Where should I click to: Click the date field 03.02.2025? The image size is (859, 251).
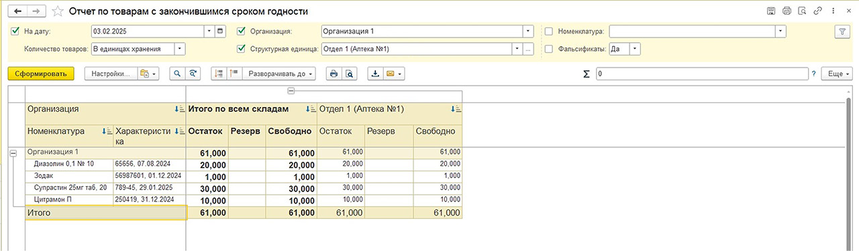tap(148, 31)
